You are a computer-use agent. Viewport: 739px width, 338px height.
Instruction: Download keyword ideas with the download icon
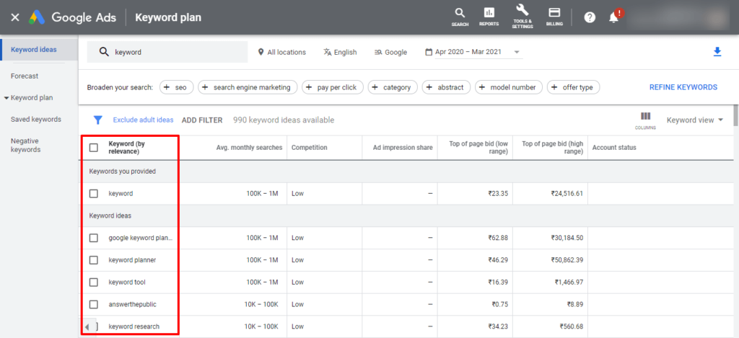click(x=717, y=52)
